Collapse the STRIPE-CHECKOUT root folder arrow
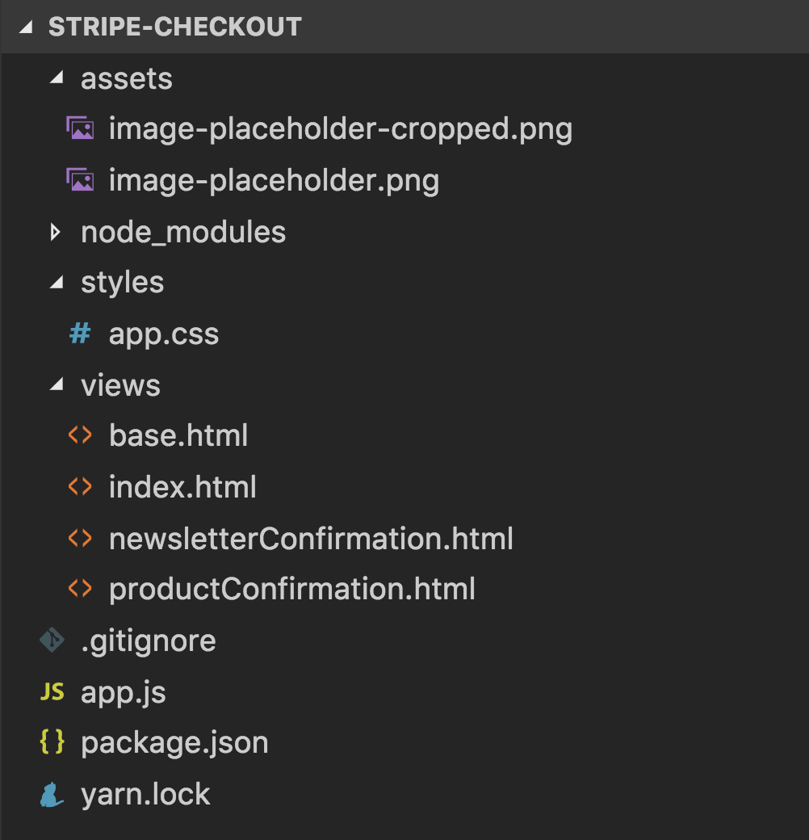This screenshot has width=809, height=840. pyautogui.click(x=26, y=27)
